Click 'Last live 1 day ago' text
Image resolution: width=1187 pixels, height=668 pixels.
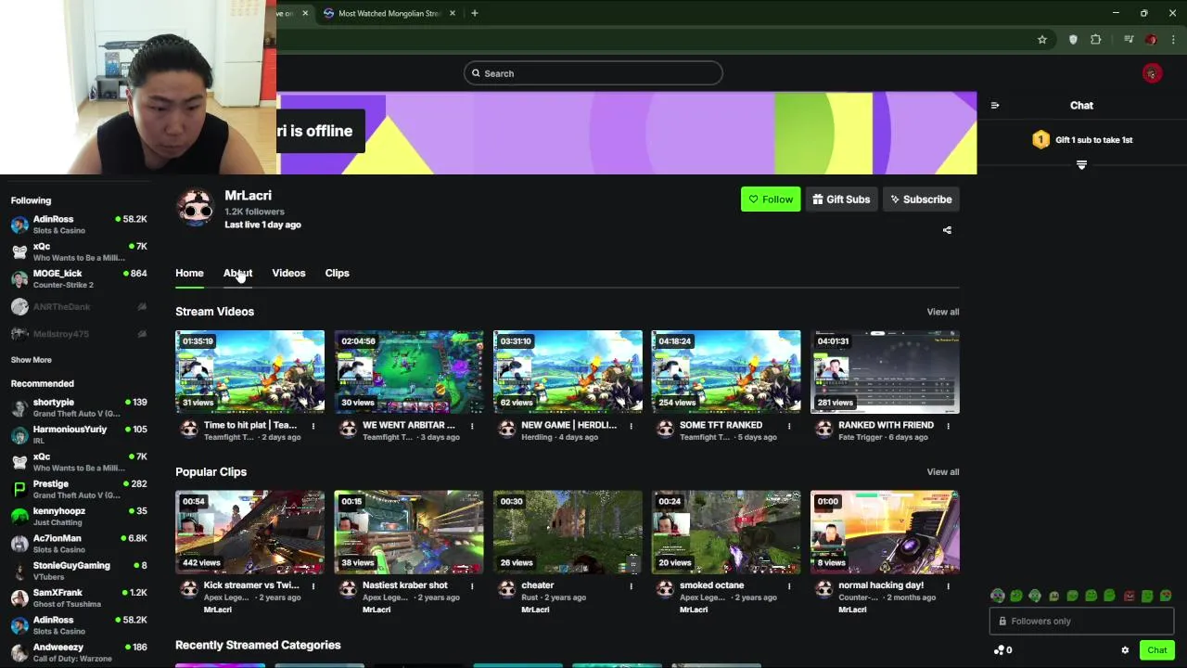click(x=262, y=225)
